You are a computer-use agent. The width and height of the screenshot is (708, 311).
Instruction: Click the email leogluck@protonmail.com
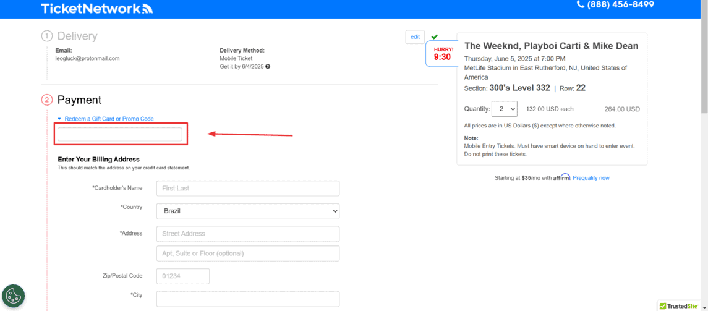88,58
